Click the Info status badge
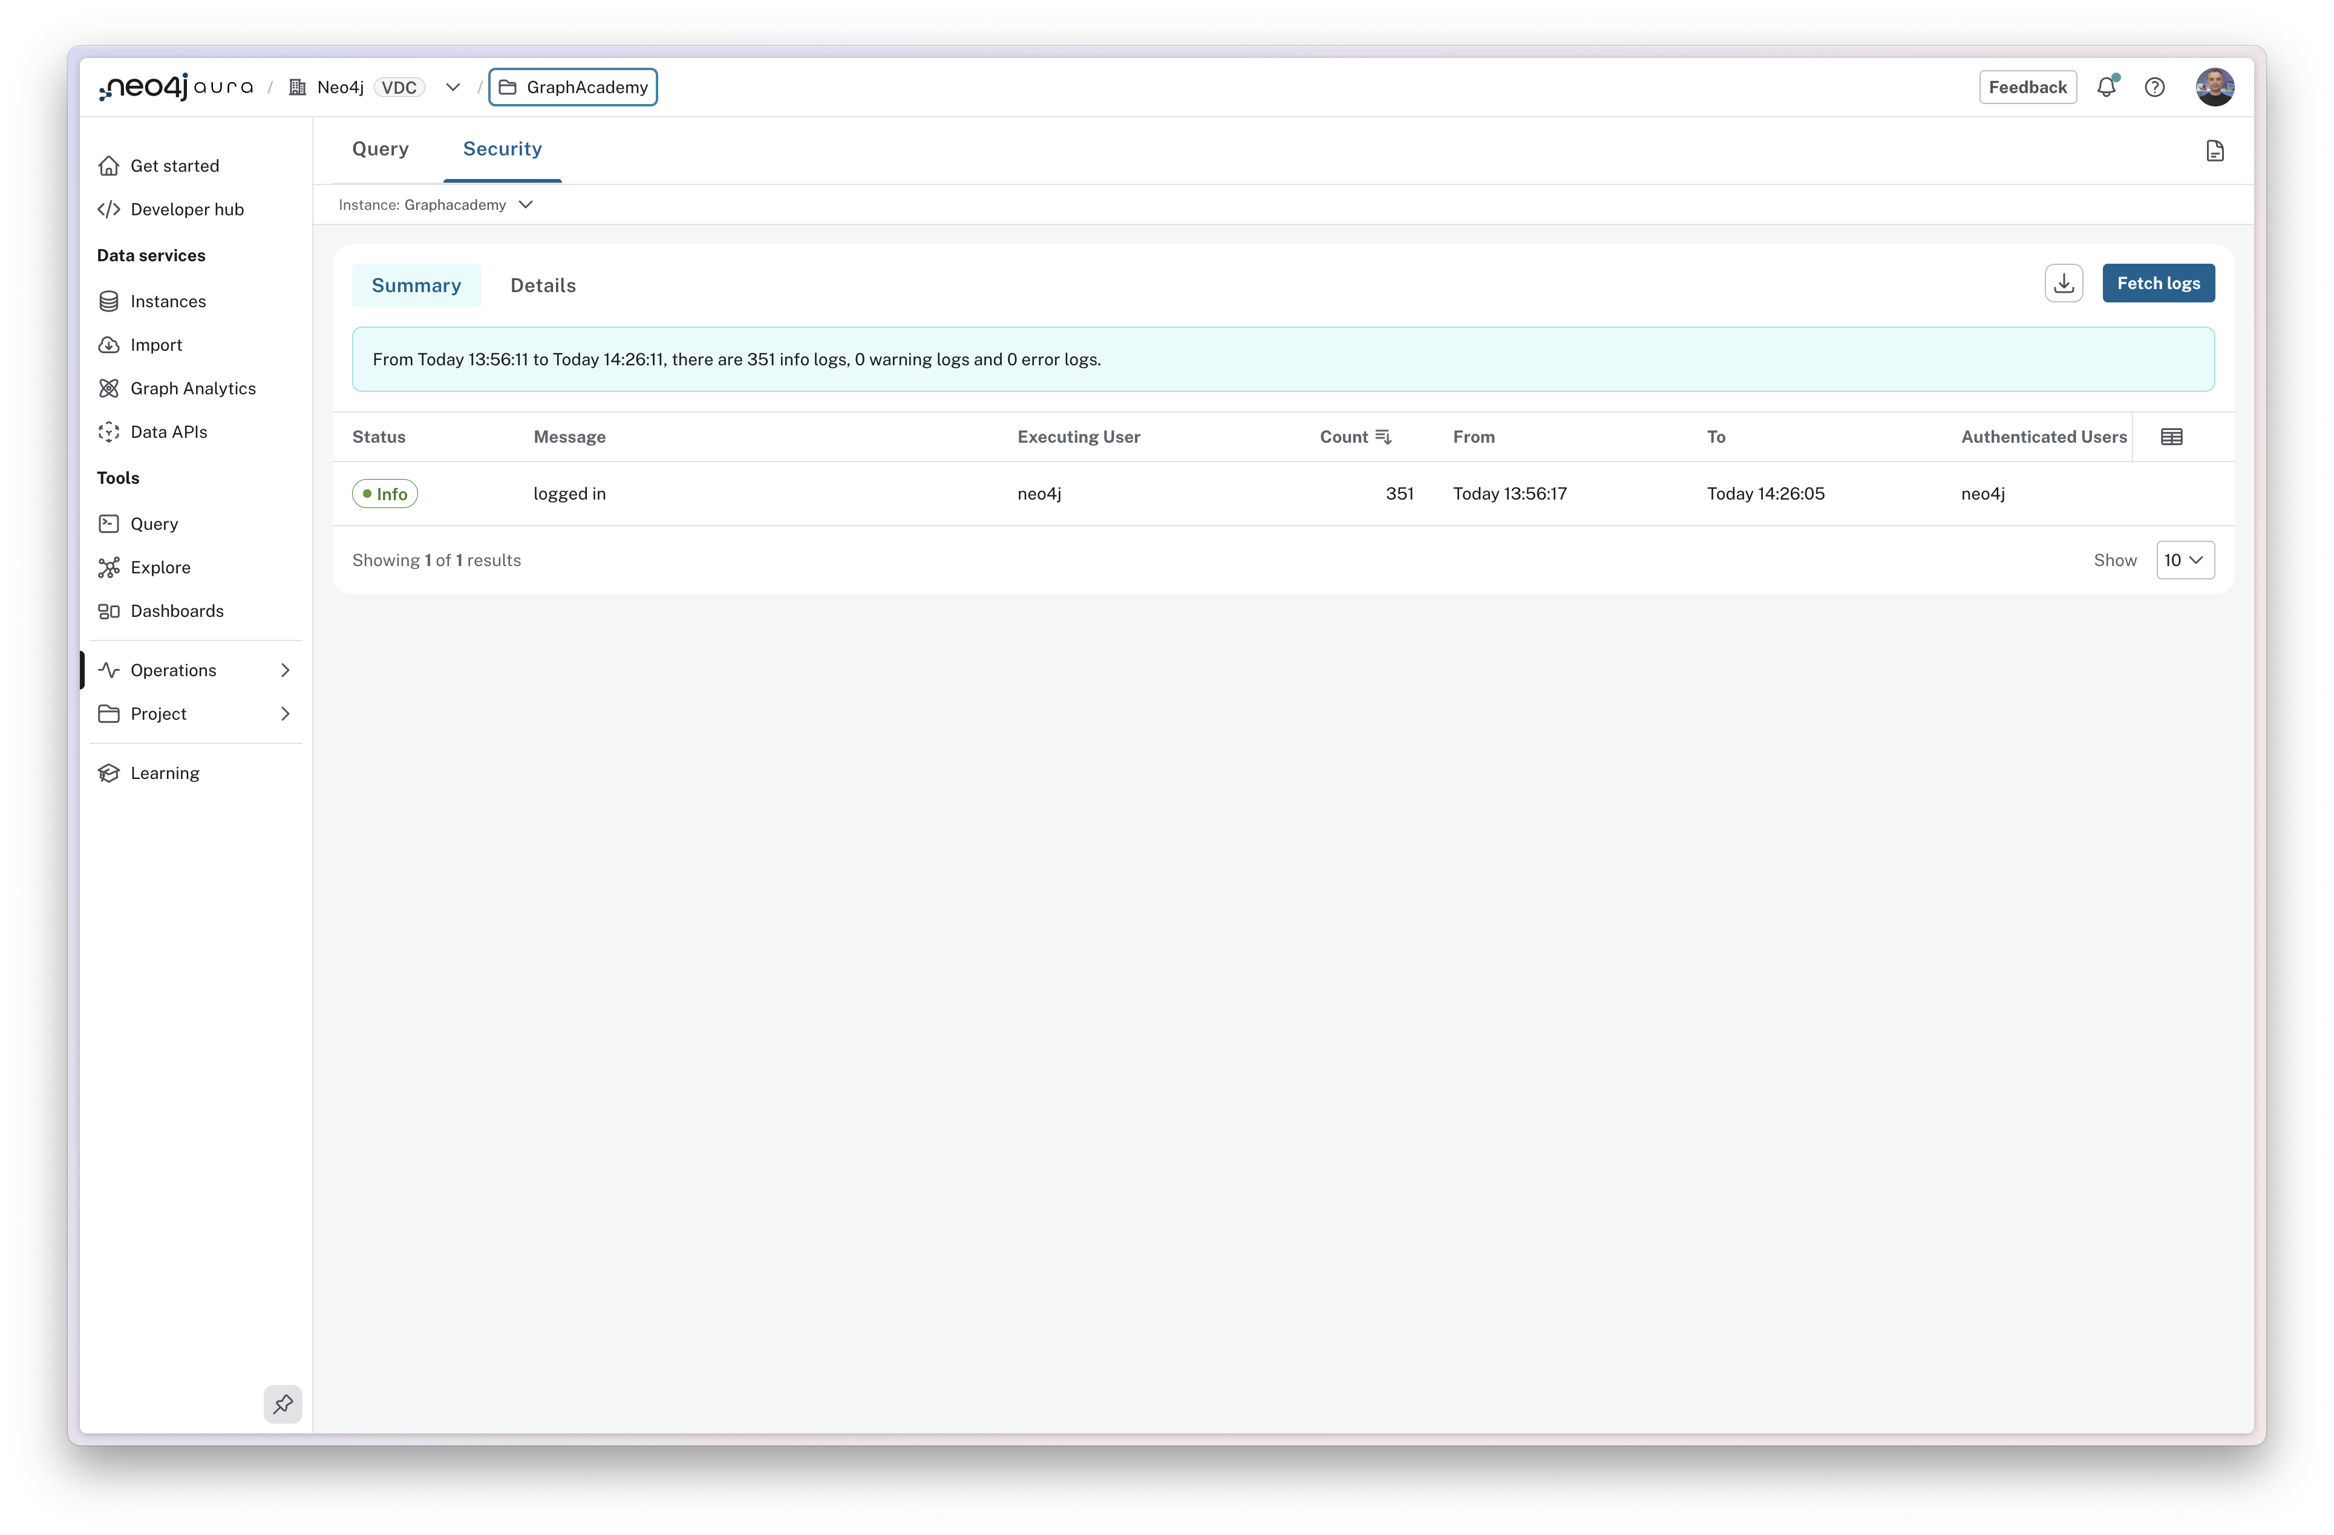Screen dimensions: 2334x1535 pyautogui.click(x=384, y=493)
